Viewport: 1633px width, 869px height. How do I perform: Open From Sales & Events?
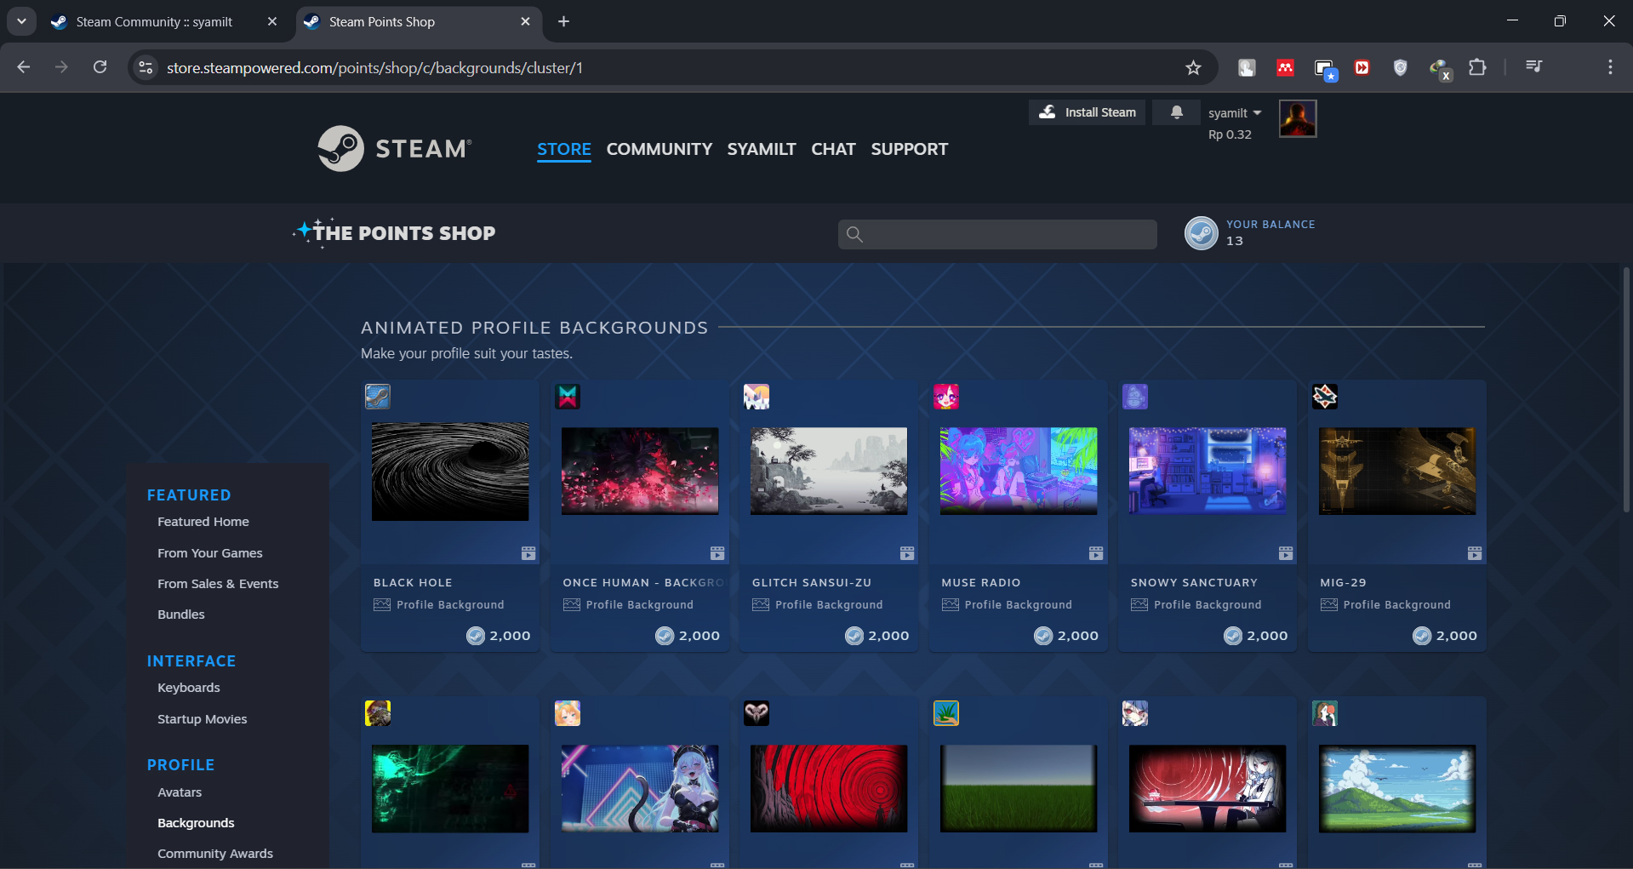coord(218,584)
